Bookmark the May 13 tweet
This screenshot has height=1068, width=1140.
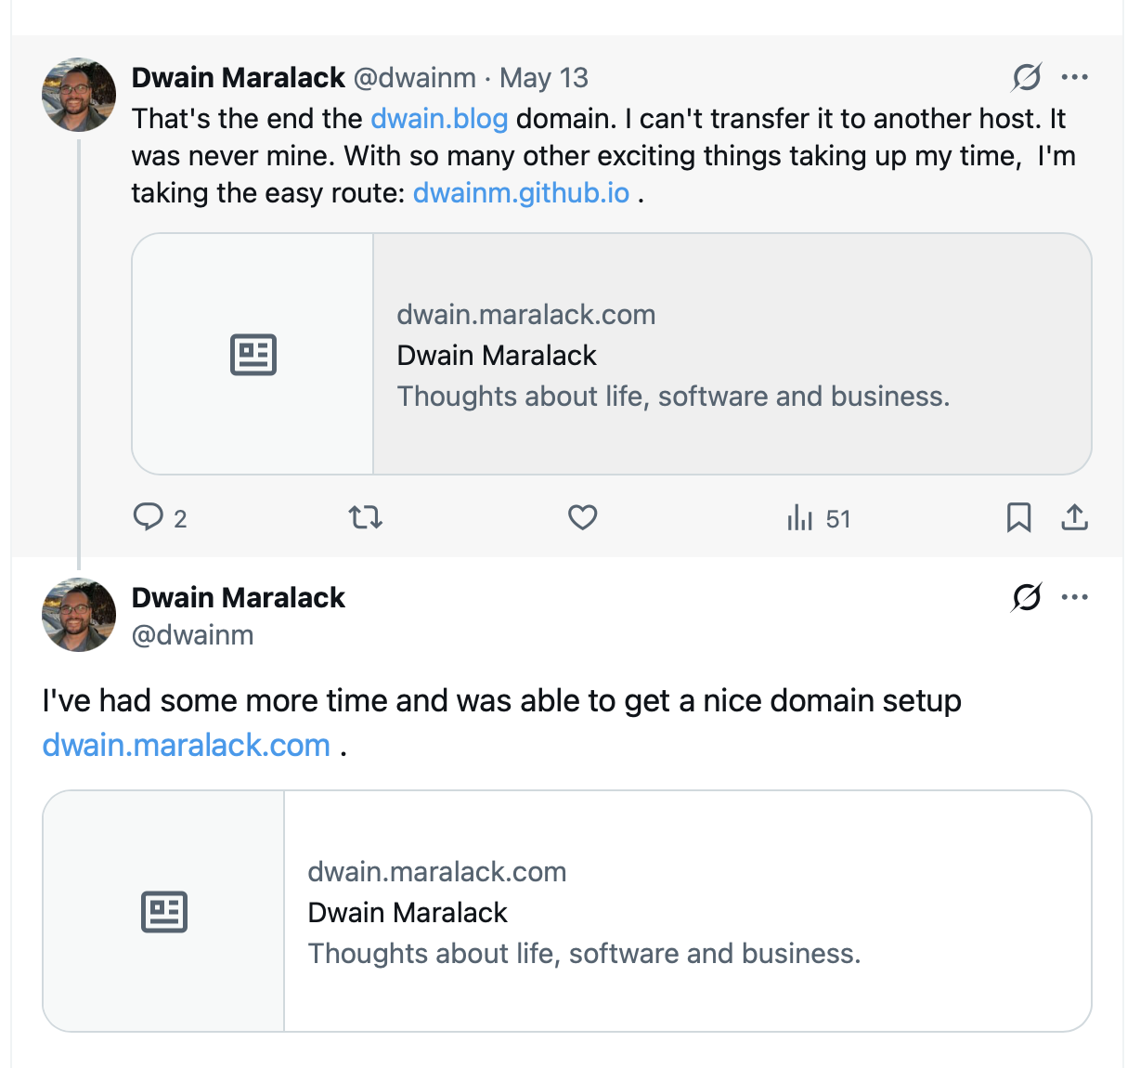pyautogui.click(x=1018, y=516)
